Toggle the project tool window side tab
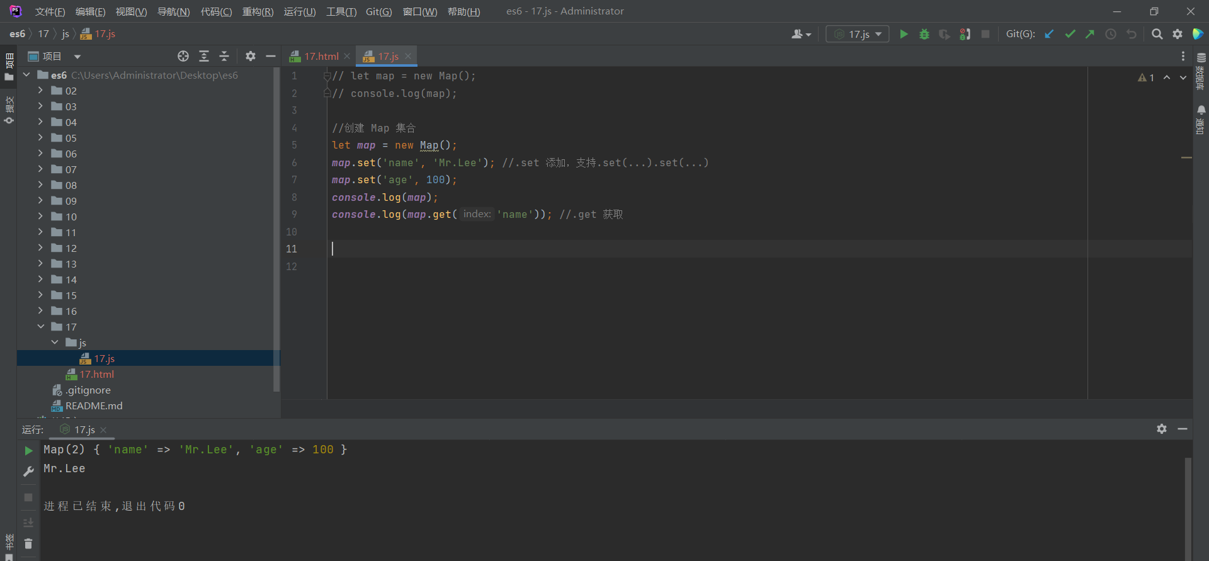Viewport: 1209px width, 561px height. 9,67
